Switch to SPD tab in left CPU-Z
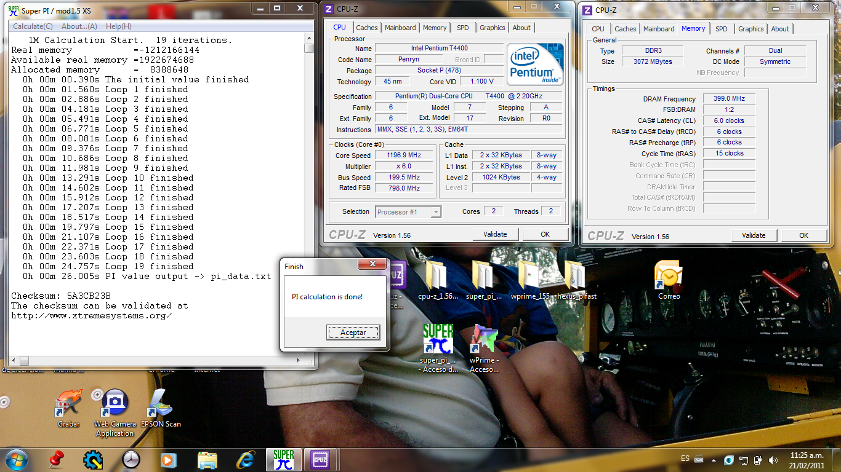The height and width of the screenshot is (472, 841). (462, 28)
